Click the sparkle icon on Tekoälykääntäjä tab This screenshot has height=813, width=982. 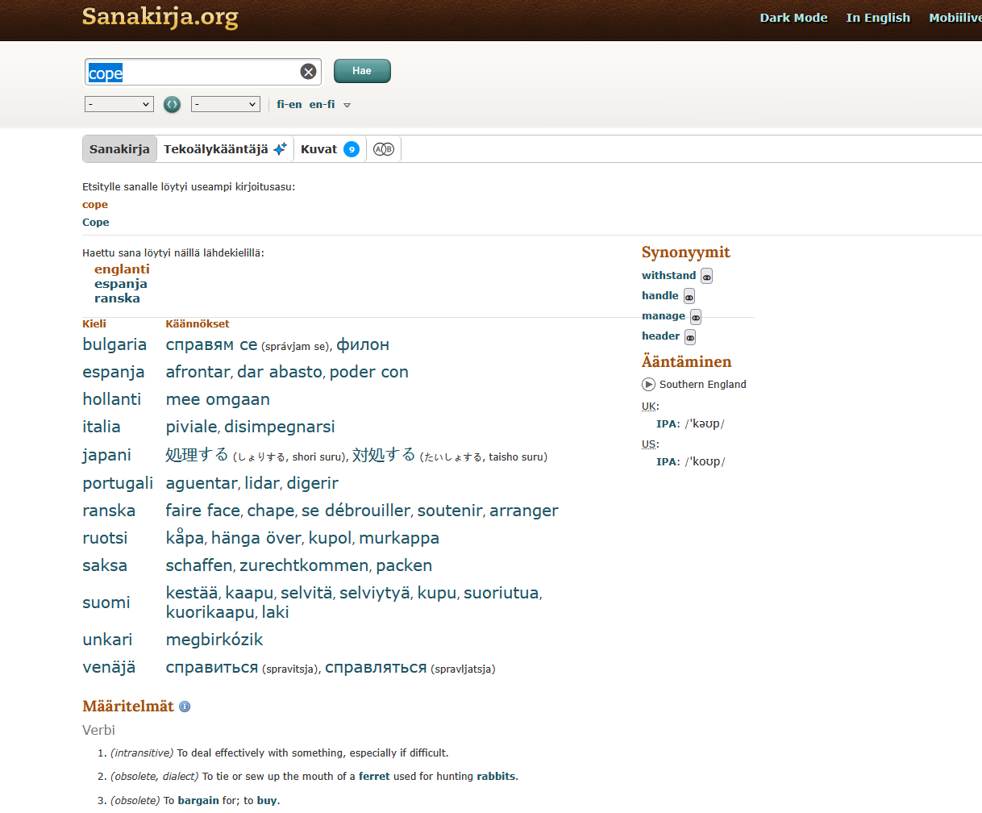[x=280, y=149]
